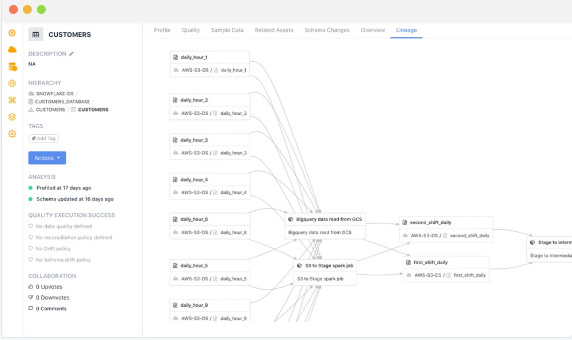Click the command-symbol sidebar icon
572x340 pixels.
click(12, 100)
